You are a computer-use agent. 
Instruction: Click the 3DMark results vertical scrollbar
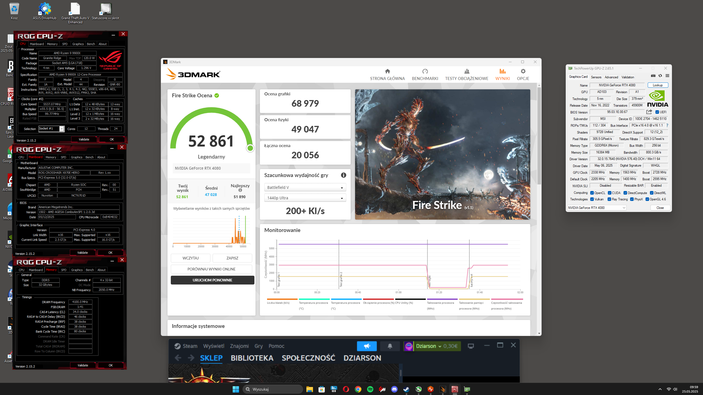[539, 136]
